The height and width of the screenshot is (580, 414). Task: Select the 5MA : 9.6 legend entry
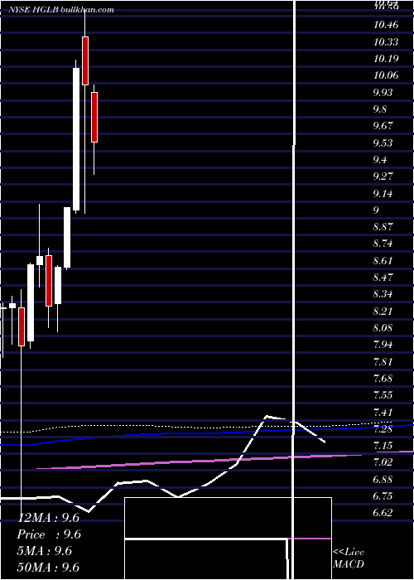(45, 551)
